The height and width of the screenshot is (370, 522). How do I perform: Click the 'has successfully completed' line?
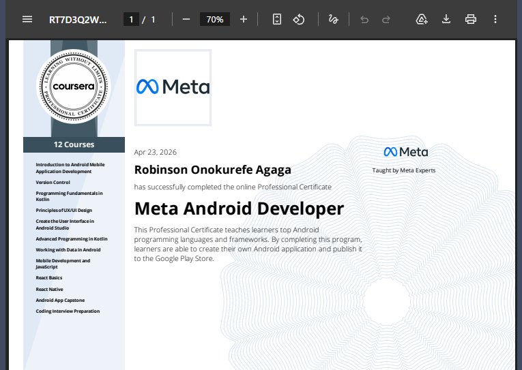[x=233, y=187]
